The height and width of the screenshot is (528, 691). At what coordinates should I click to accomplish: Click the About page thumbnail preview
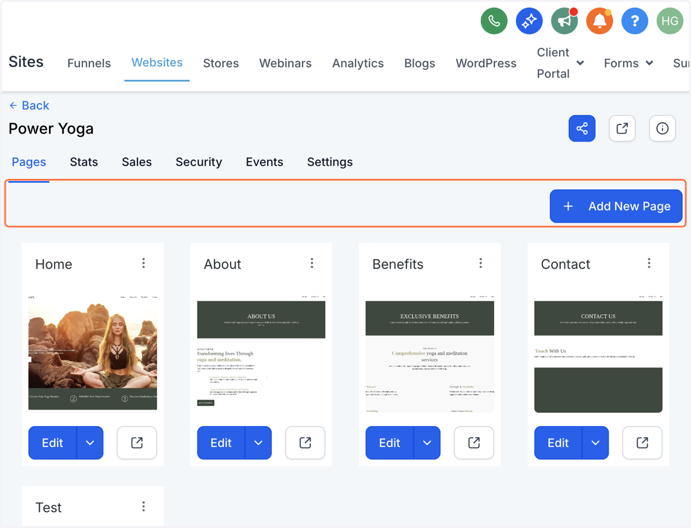pyautogui.click(x=261, y=353)
